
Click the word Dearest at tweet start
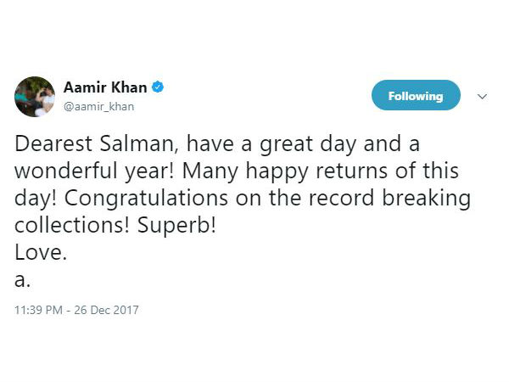click(x=53, y=143)
